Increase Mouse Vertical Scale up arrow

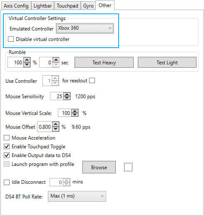[75, 111]
